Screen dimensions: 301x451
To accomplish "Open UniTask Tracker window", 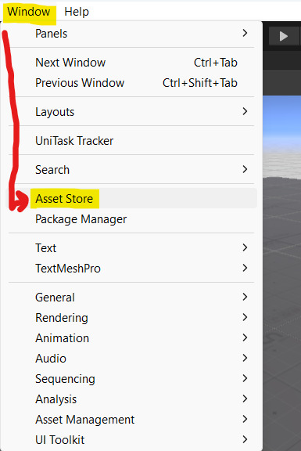I will click(131, 141).
